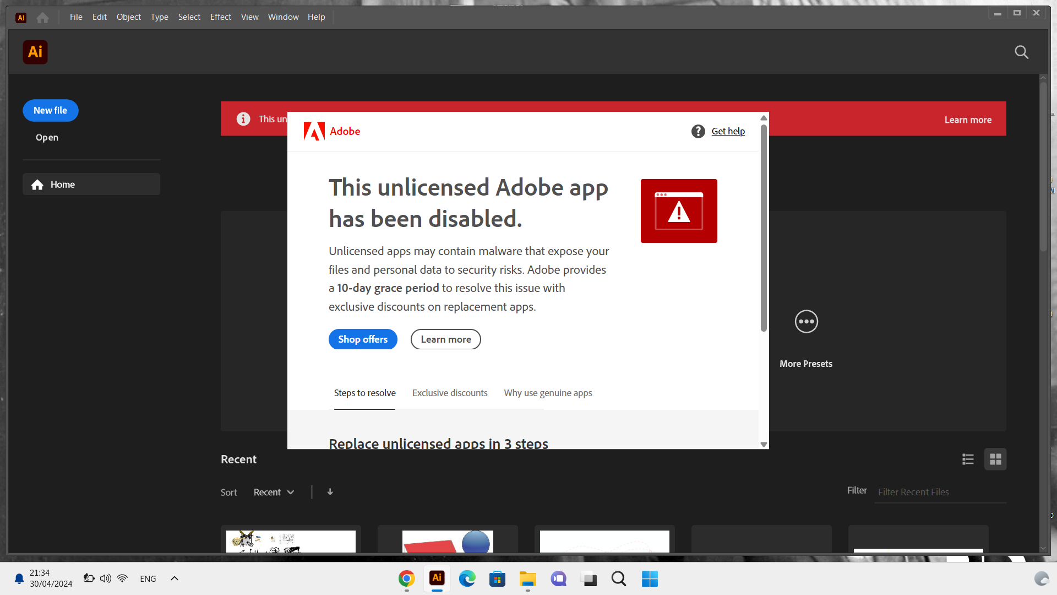Open Wi-Fi settings in system tray
The height and width of the screenshot is (595, 1057).
(123, 578)
